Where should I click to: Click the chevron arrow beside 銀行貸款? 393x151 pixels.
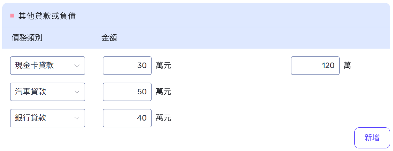(x=77, y=118)
